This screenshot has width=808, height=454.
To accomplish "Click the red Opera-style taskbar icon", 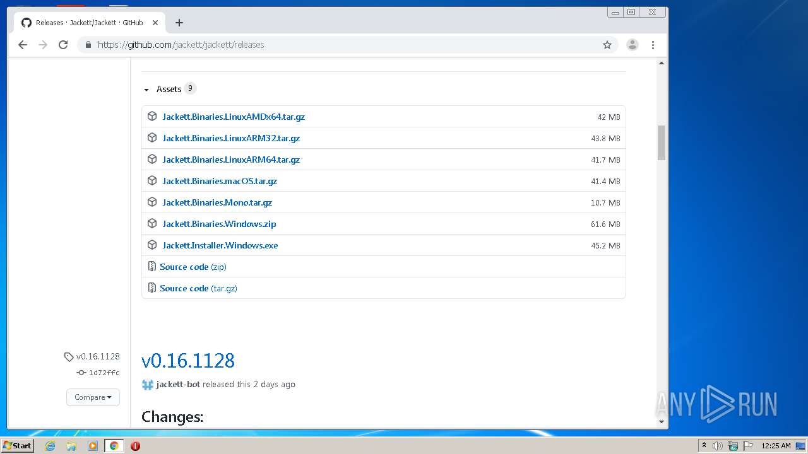I will click(x=135, y=446).
